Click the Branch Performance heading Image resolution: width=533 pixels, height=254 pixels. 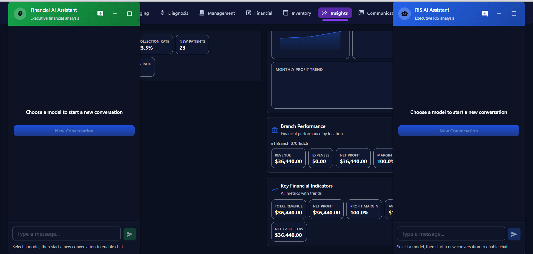pyautogui.click(x=303, y=126)
